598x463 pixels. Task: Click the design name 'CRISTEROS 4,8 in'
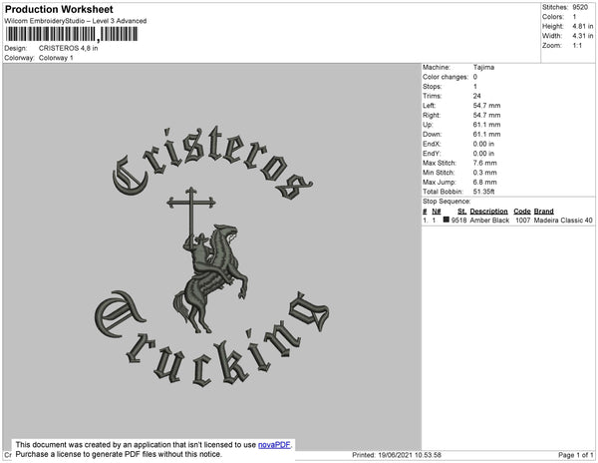pos(68,49)
